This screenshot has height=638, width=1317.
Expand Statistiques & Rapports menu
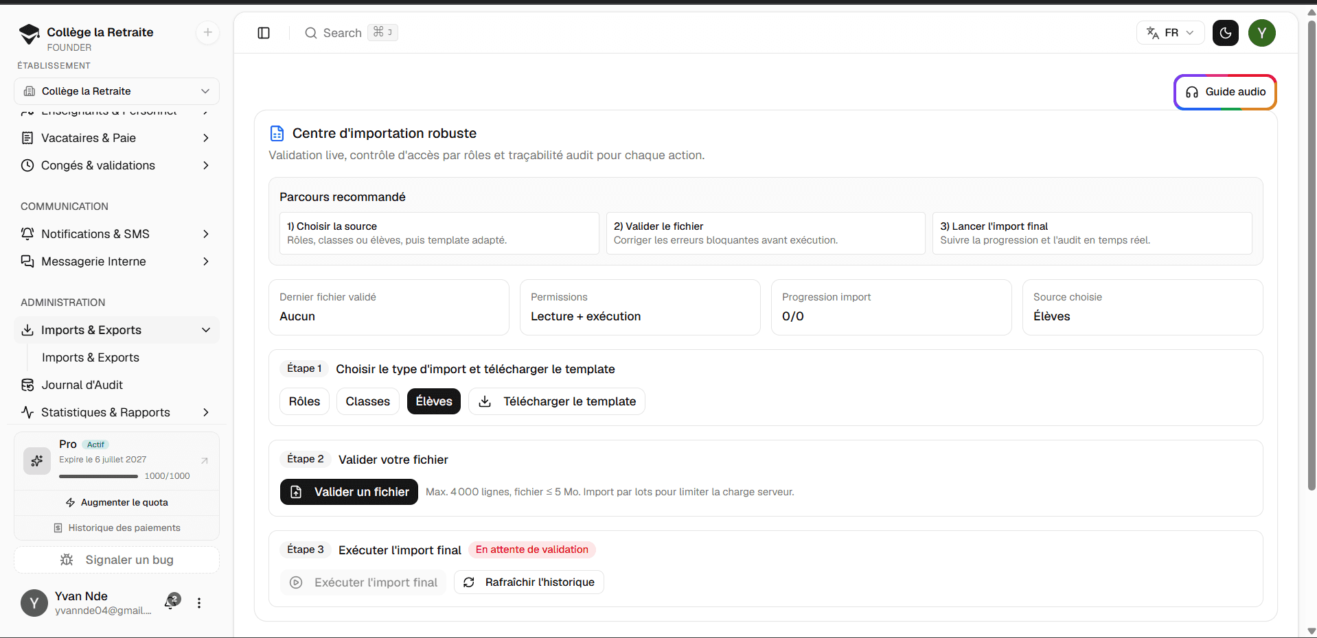(x=117, y=412)
